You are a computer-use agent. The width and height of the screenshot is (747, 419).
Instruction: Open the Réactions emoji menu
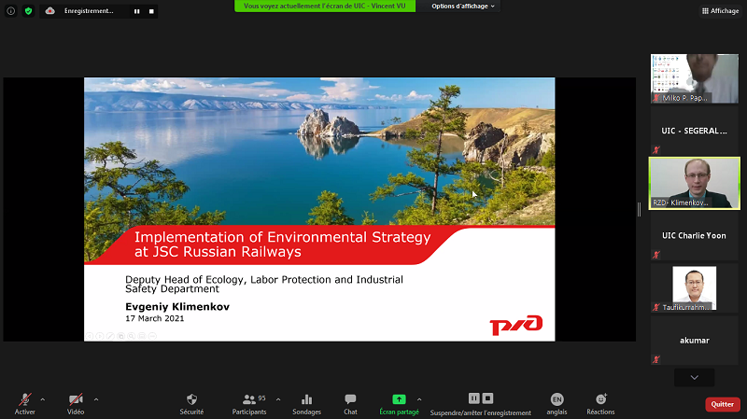coord(600,404)
